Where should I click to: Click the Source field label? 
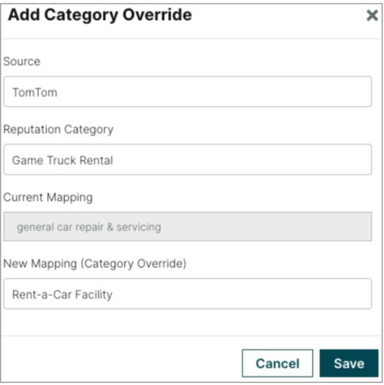point(22,61)
